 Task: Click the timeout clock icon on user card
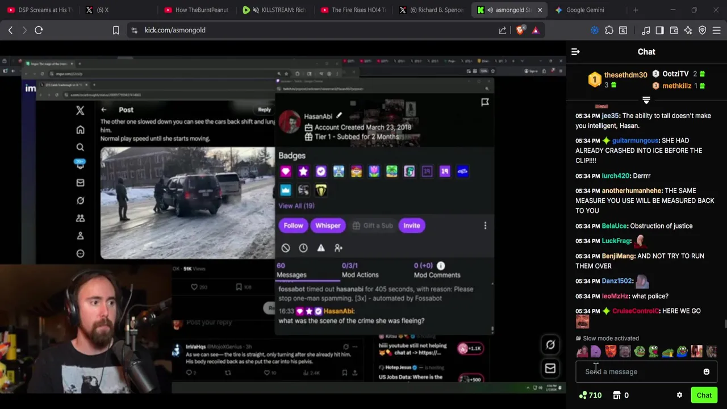pyautogui.click(x=303, y=248)
